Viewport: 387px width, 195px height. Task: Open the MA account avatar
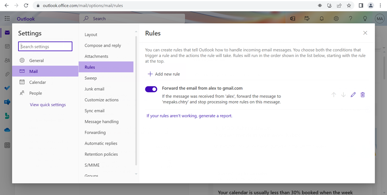(379, 19)
